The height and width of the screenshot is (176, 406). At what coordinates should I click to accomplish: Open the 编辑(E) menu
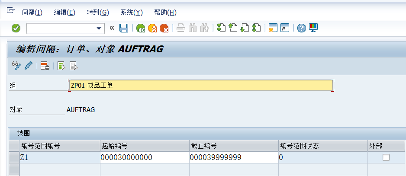pyautogui.click(x=64, y=12)
